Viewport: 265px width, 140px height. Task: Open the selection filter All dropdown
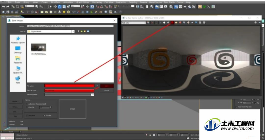pos(30,6)
